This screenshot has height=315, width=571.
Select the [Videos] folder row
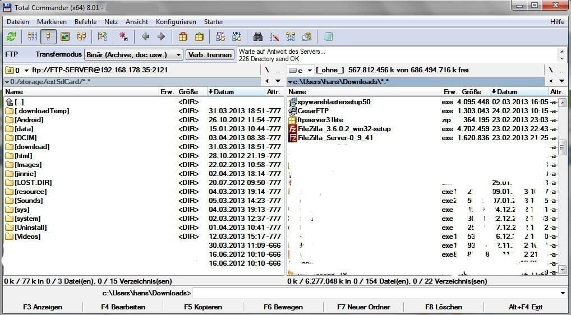(x=143, y=237)
